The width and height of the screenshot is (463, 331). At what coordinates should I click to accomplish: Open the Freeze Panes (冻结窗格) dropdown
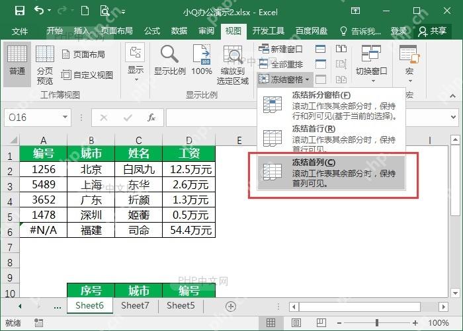[x=284, y=79]
